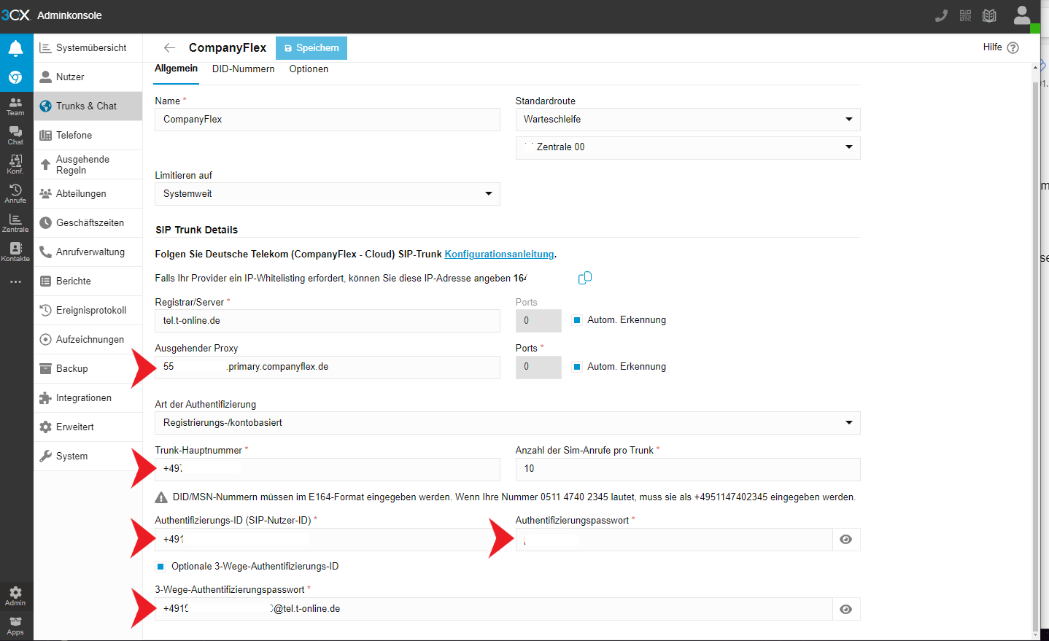Open Ausgehende Regeln menu entry
The image size is (1049, 641).
coord(88,165)
